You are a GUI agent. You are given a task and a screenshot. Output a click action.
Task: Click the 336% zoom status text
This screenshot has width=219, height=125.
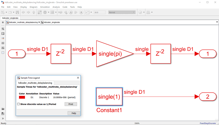[x=137, y=123]
